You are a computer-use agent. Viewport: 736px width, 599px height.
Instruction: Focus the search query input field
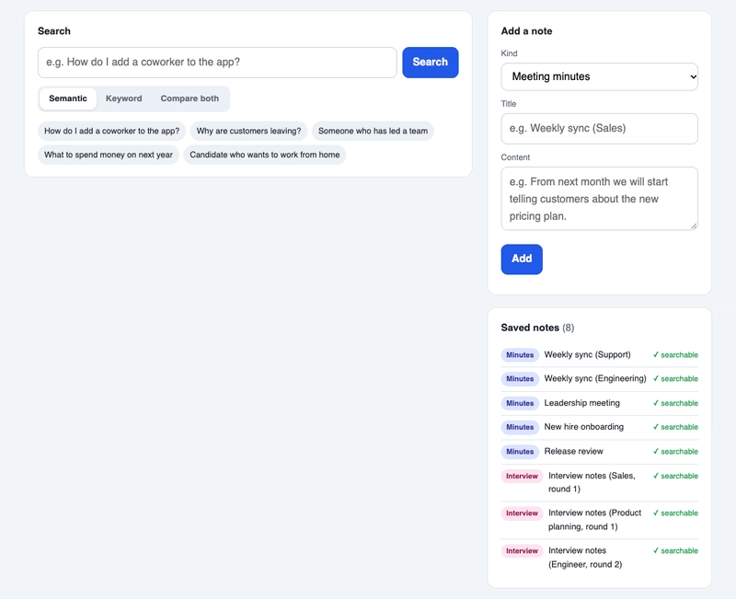[217, 63]
